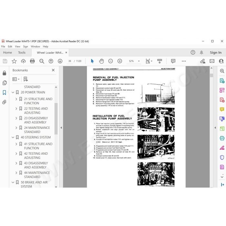Activate the Hand pan tool

tap(101, 61)
